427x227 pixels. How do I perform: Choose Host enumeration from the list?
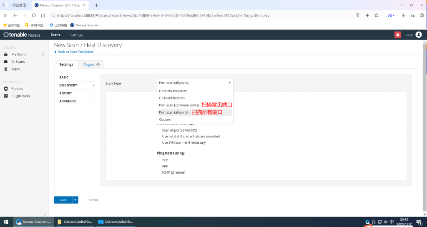[x=173, y=91]
